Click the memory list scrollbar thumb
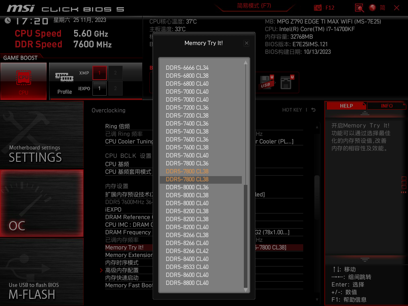 pos(245,236)
